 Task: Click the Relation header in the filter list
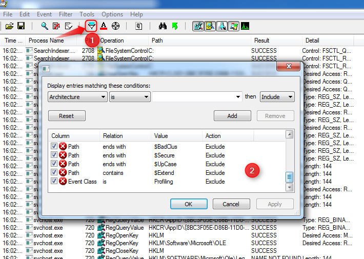pyautogui.click(x=126, y=136)
